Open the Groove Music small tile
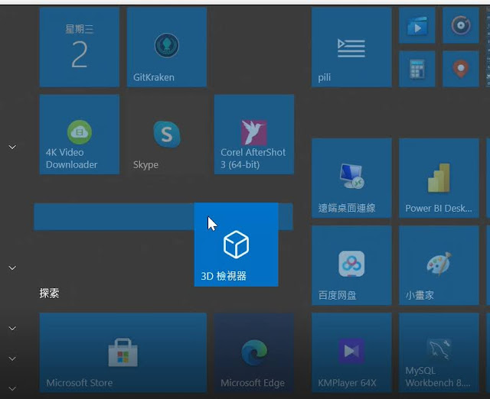Viewport: 490px width, 399px height. 461,25
